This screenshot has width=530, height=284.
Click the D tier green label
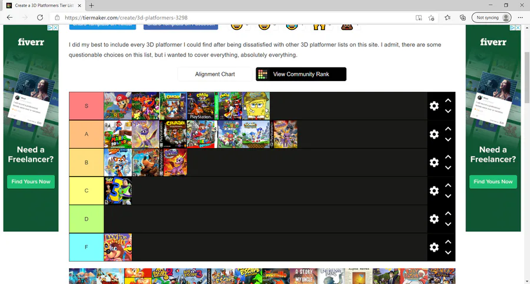(x=86, y=219)
